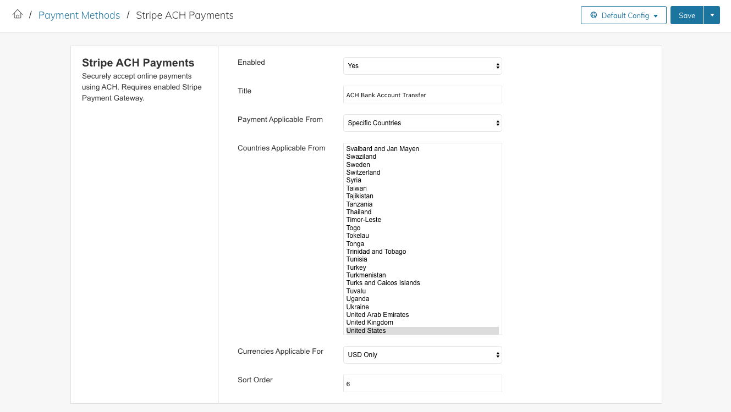Select Sweden in countries list

[x=421, y=165]
